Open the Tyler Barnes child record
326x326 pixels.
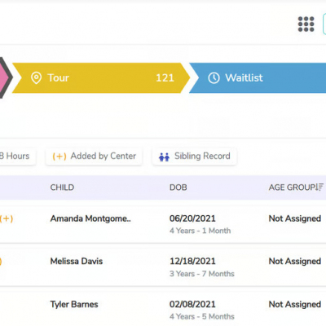pos(74,304)
